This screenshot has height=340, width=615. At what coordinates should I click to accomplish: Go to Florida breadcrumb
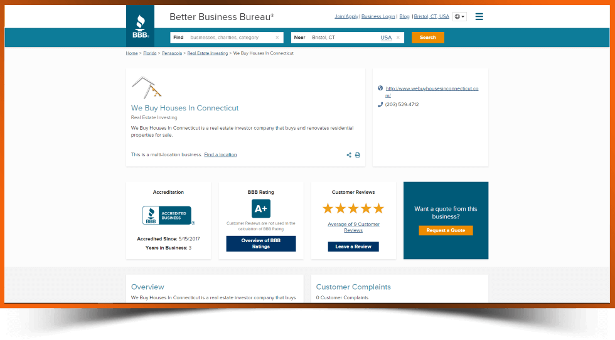coord(150,53)
